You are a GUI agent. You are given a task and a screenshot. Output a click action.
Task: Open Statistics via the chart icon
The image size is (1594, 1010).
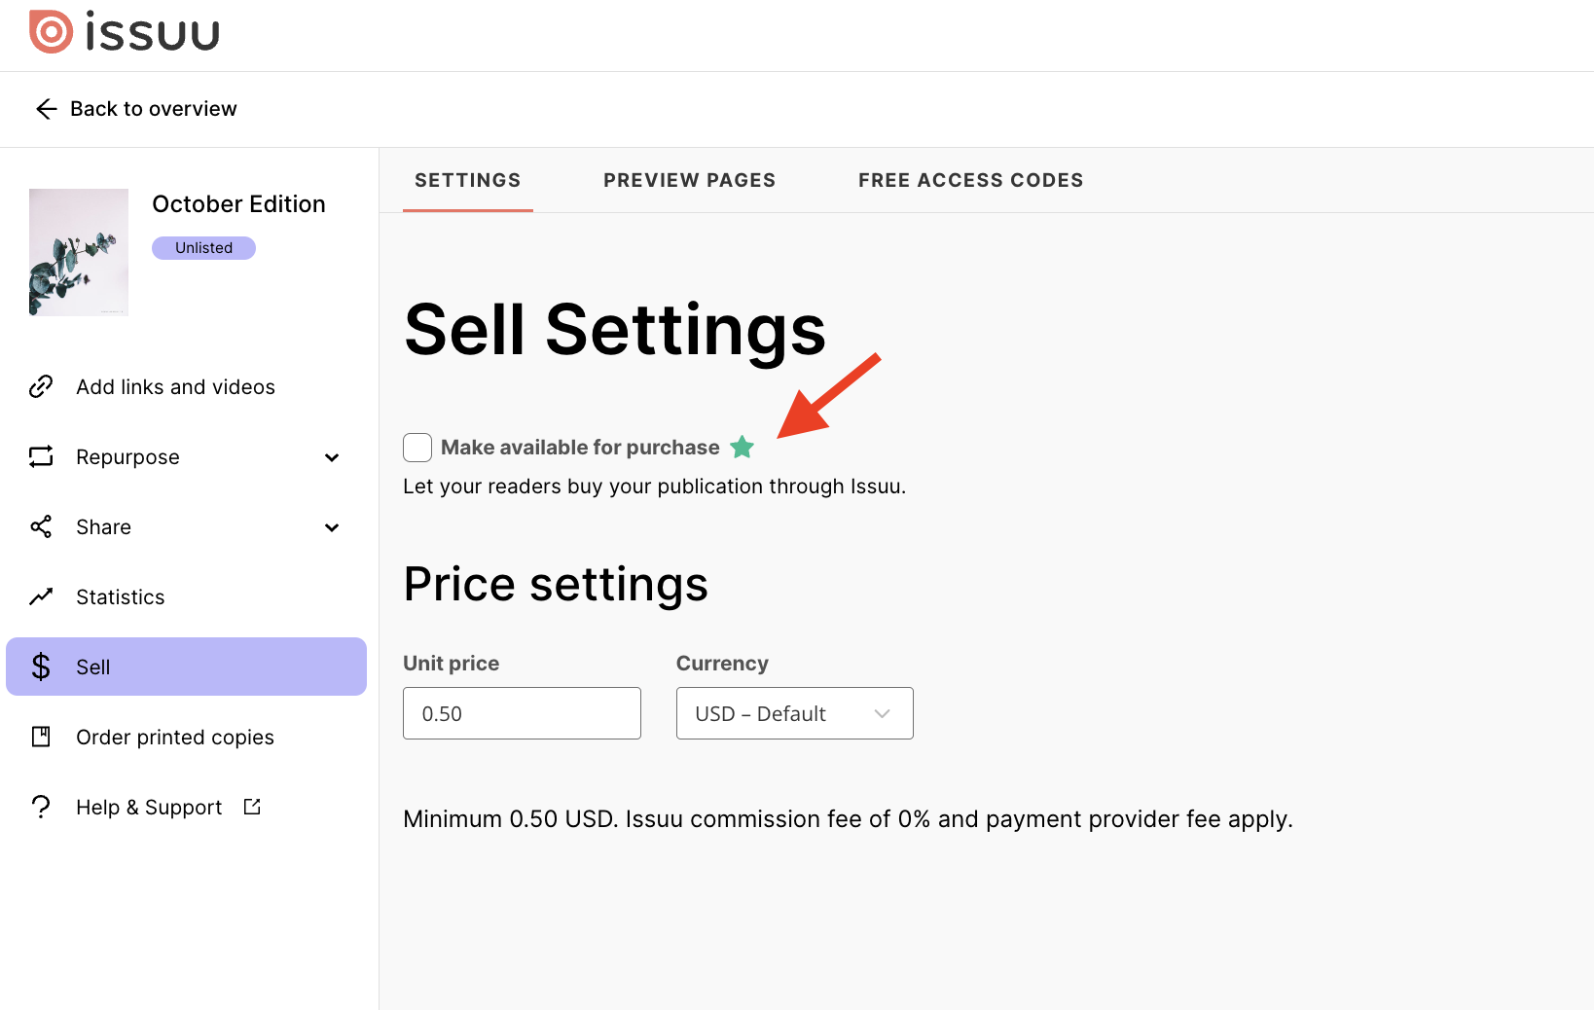click(40, 596)
